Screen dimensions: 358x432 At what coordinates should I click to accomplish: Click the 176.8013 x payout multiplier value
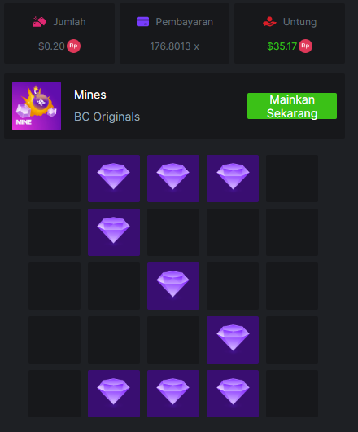pyautogui.click(x=174, y=46)
